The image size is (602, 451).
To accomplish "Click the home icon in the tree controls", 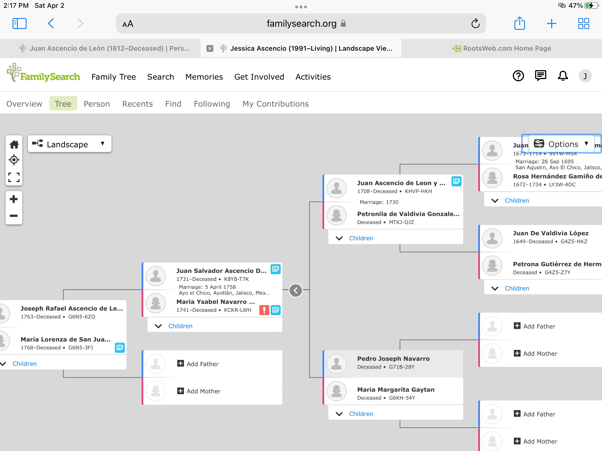I will 14,144.
